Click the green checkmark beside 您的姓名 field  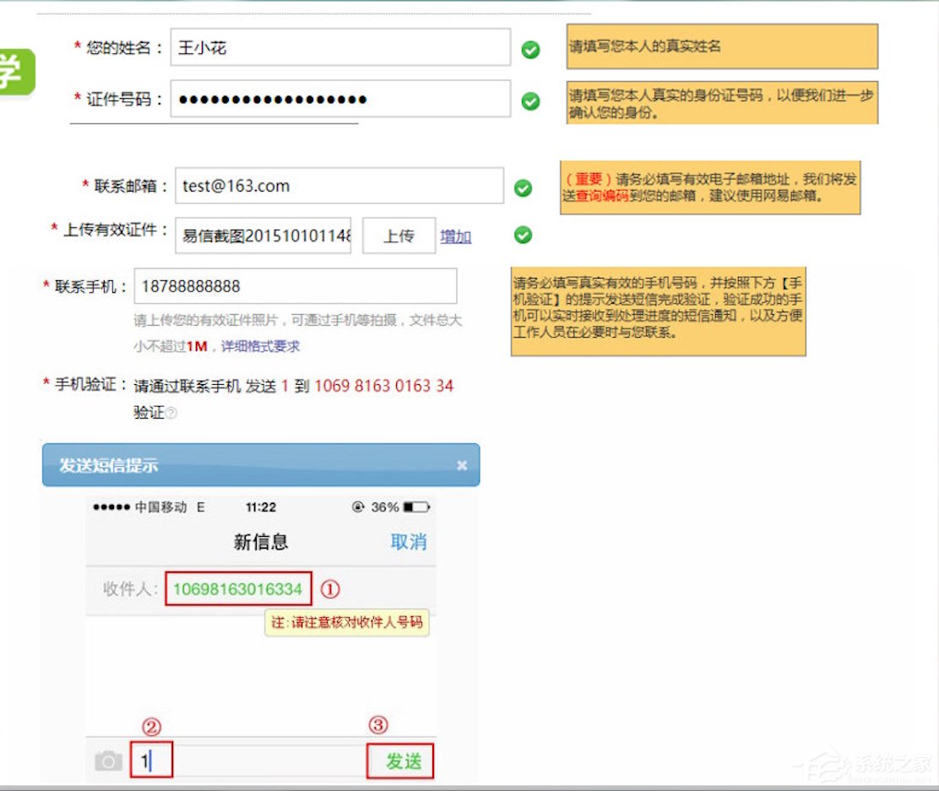530,50
